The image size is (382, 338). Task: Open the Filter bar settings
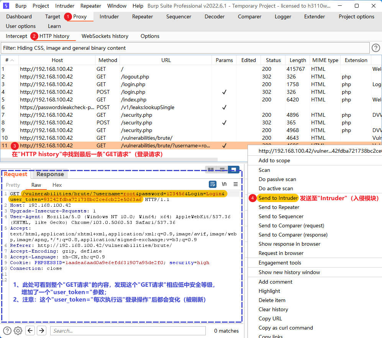coord(185,48)
